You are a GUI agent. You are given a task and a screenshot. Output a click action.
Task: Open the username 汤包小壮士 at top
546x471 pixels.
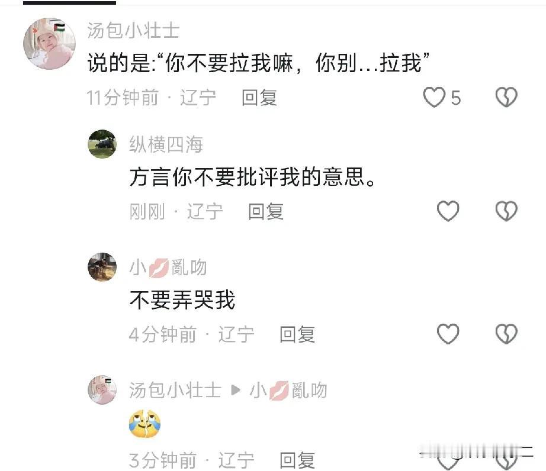pos(133,30)
